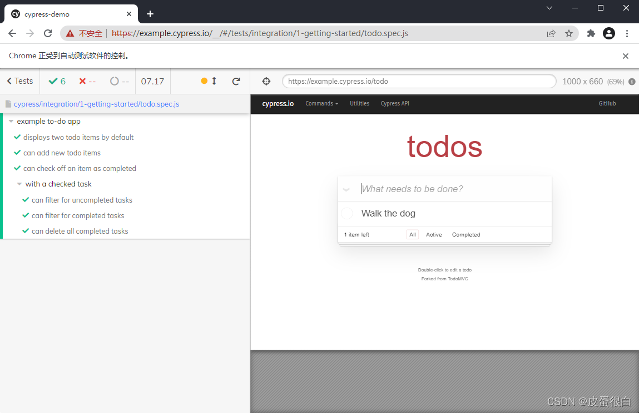Image resolution: width=639 pixels, height=413 pixels.
Task: Click the passed tests count 6
Action: [57, 81]
